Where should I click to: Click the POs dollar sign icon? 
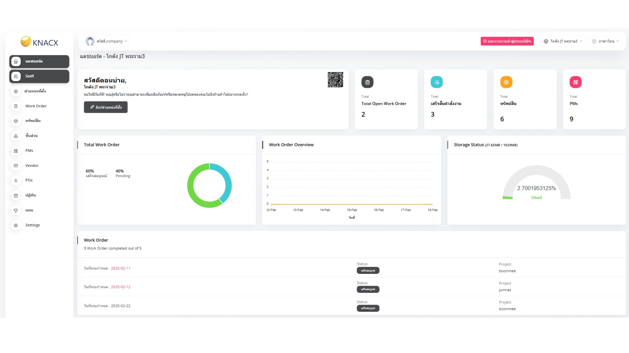pos(16,180)
